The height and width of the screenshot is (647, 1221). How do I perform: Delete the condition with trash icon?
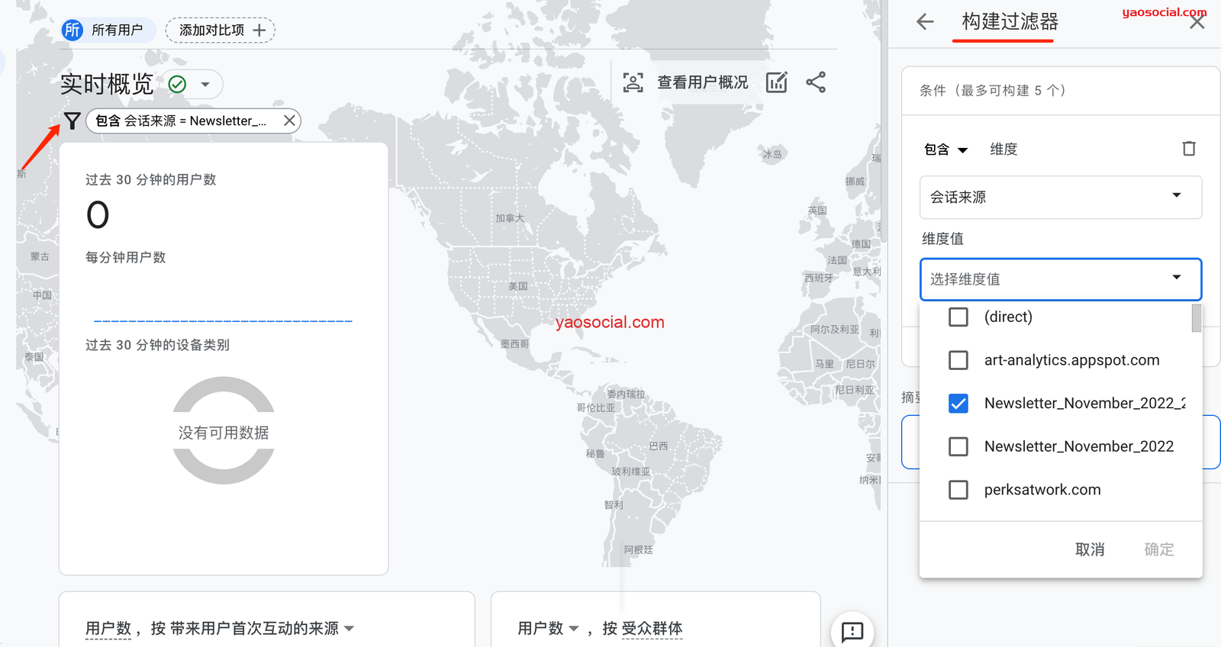(x=1188, y=149)
